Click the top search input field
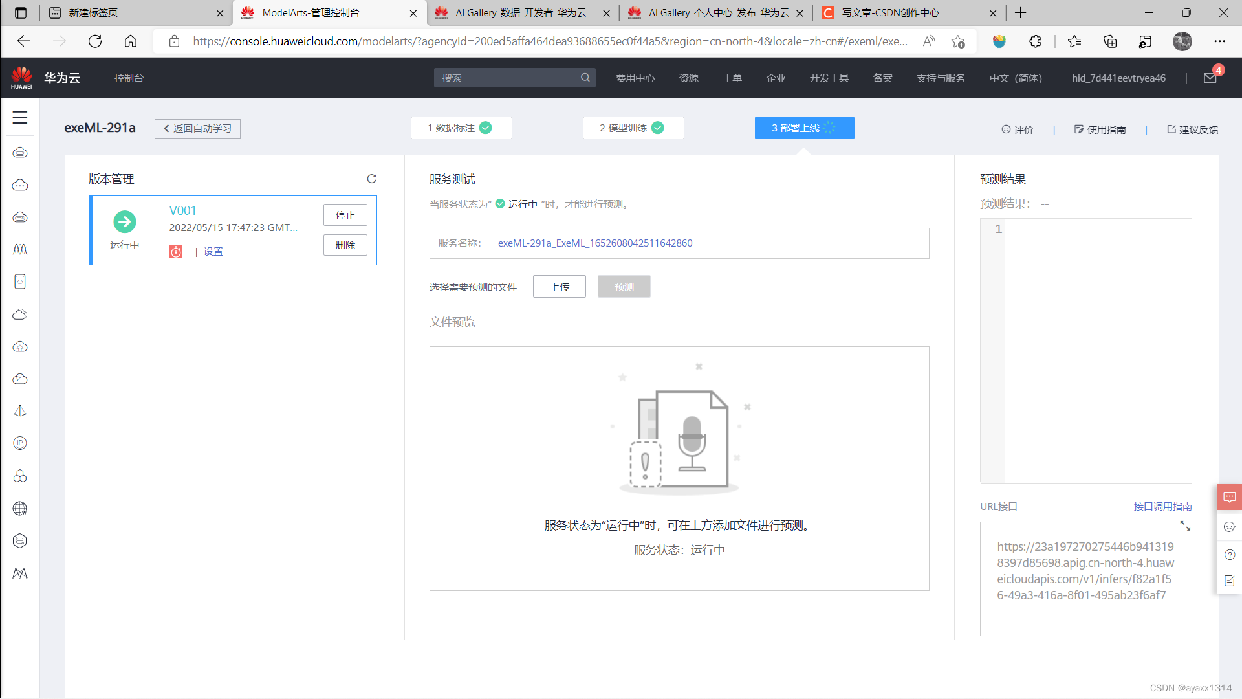 (x=508, y=78)
